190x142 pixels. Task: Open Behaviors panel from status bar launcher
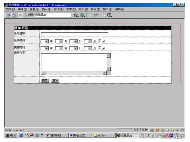[x=172, y=130]
